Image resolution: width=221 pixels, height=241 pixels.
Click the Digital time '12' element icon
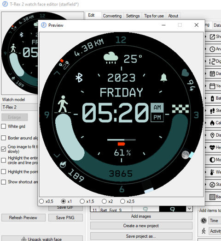212,61
